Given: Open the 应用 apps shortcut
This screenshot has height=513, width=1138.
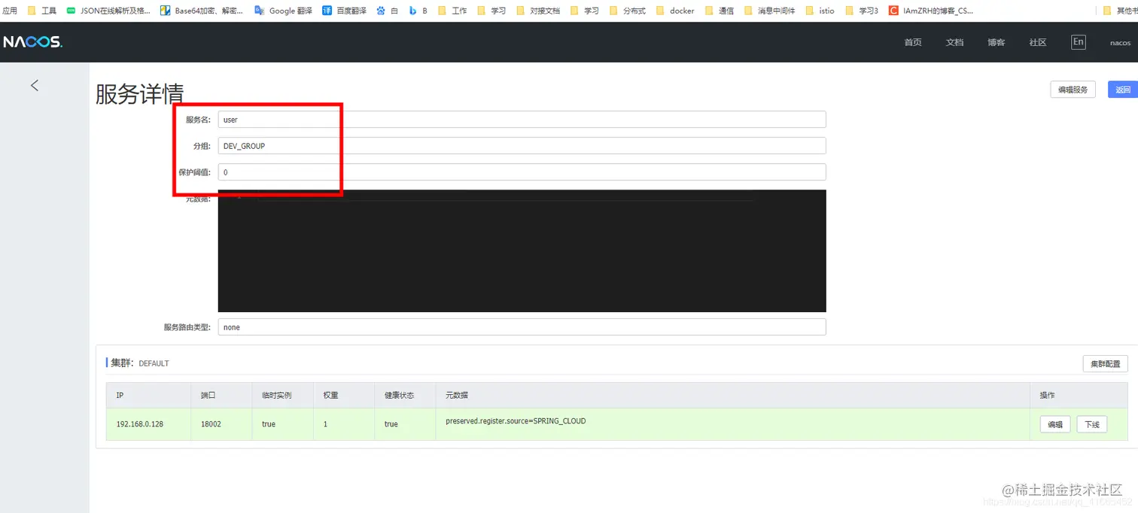Looking at the screenshot, I should click(10, 11).
